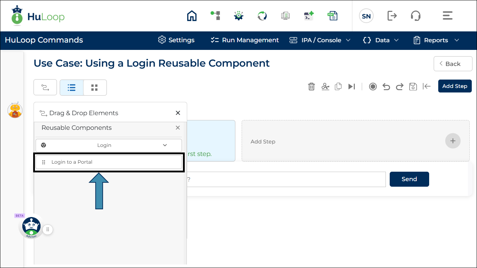Image resolution: width=477 pixels, height=268 pixels.
Task: Open the IPA / Console dropdown menu
Action: point(320,40)
